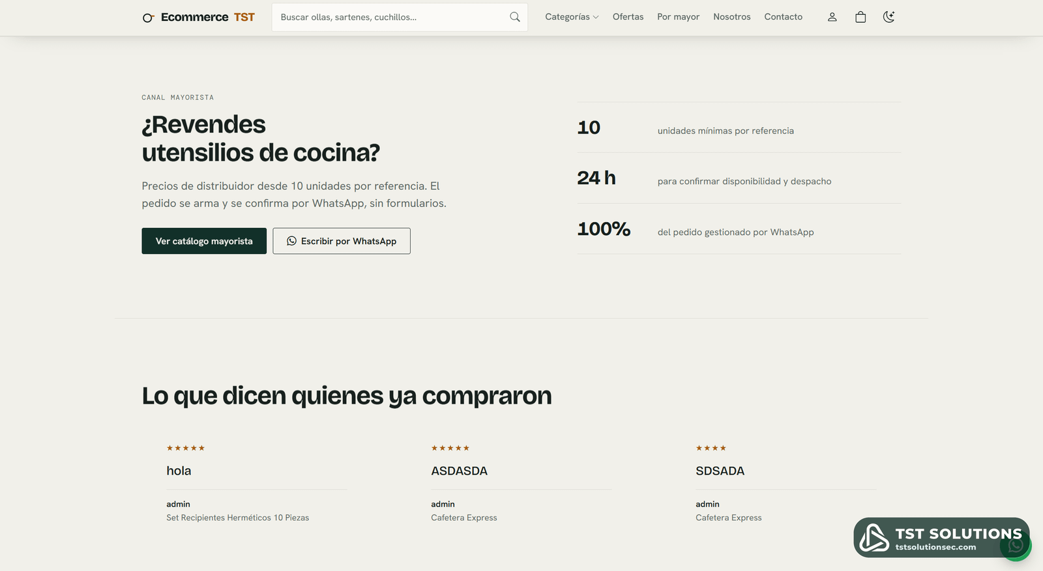The width and height of the screenshot is (1043, 571).
Task: Open the Ofertas menu item
Action: [x=628, y=17]
